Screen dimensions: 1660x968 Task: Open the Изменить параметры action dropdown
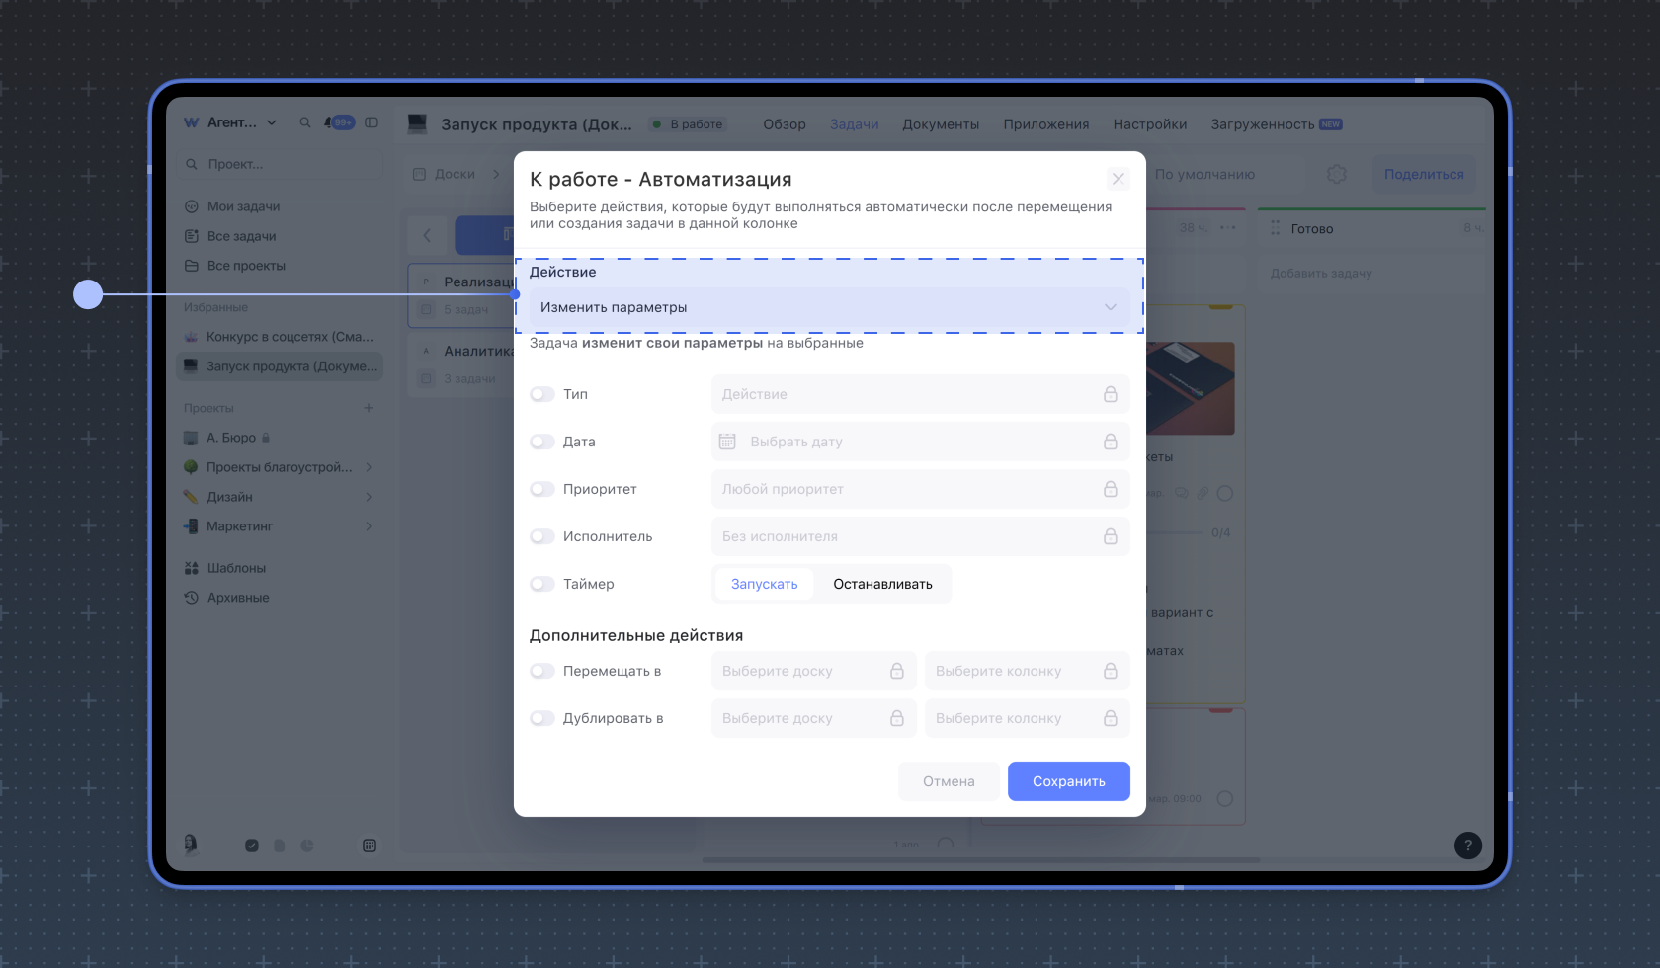tap(828, 307)
